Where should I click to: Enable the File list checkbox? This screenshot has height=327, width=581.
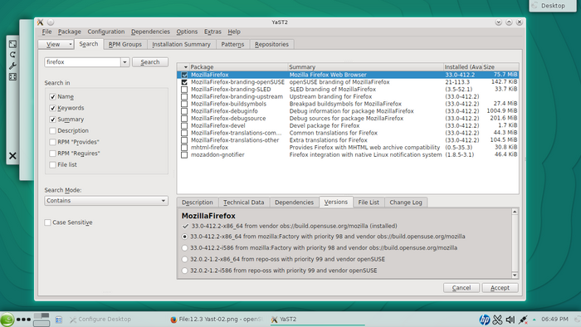52,165
